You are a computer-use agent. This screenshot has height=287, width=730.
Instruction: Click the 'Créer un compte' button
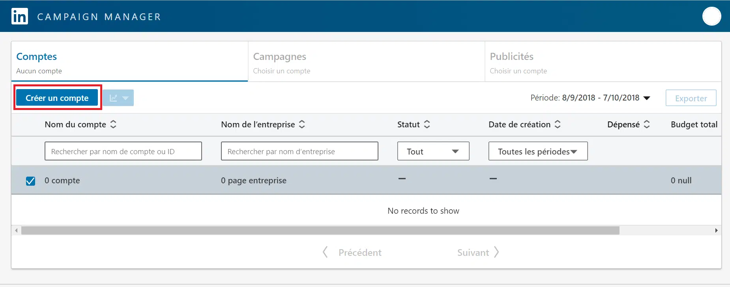[x=57, y=98]
